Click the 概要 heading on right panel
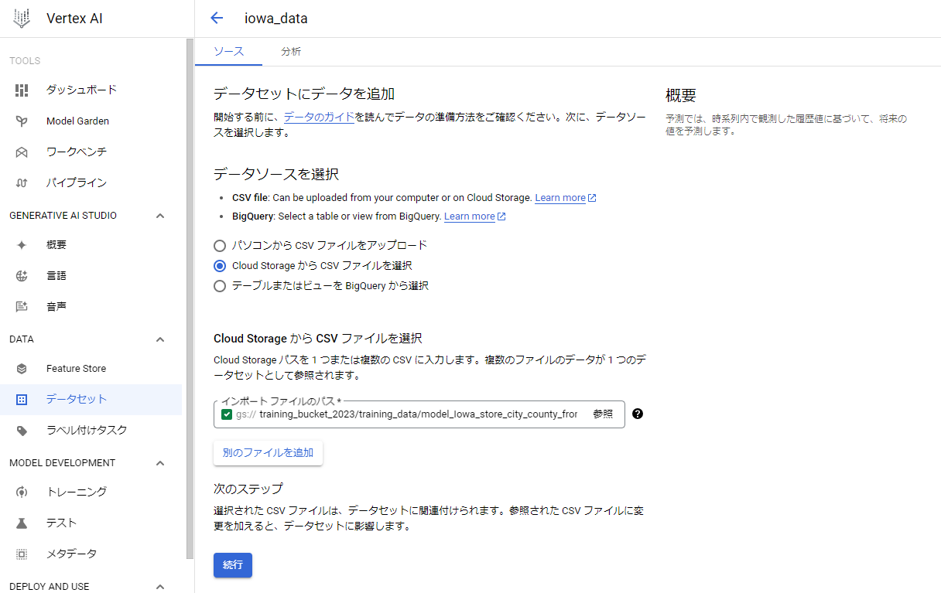The width and height of the screenshot is (941, 593). pyautogui.click(x=681, y=96)
